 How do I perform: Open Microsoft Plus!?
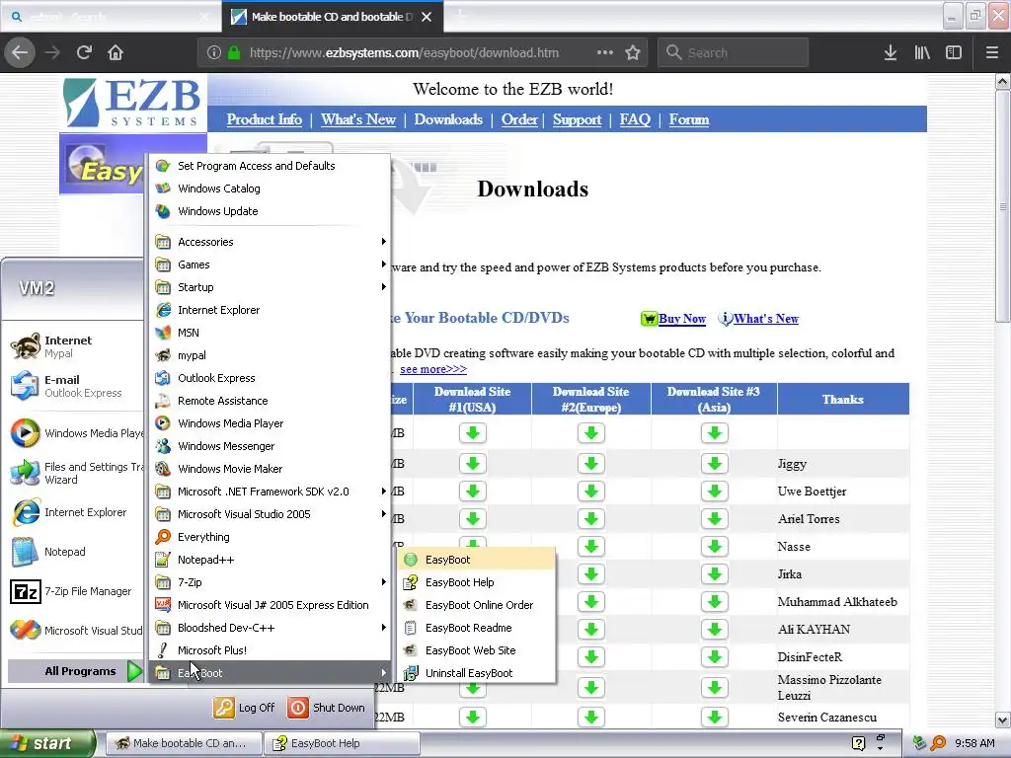click(271, 649)
